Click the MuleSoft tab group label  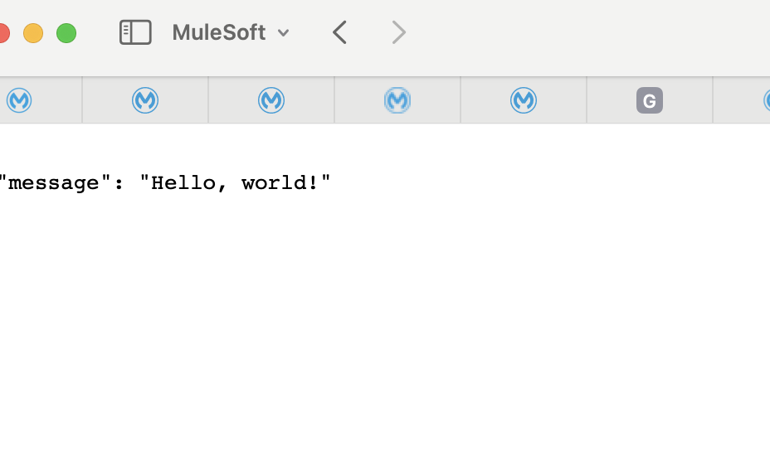(x=218, y=32)
